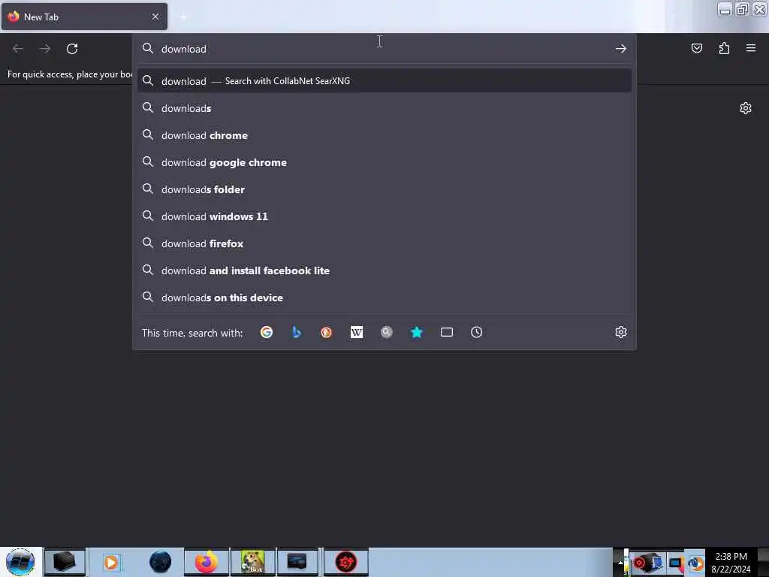Open the dark round globe taskbar icon
This screenshot has width=769, height=577.
160,562
